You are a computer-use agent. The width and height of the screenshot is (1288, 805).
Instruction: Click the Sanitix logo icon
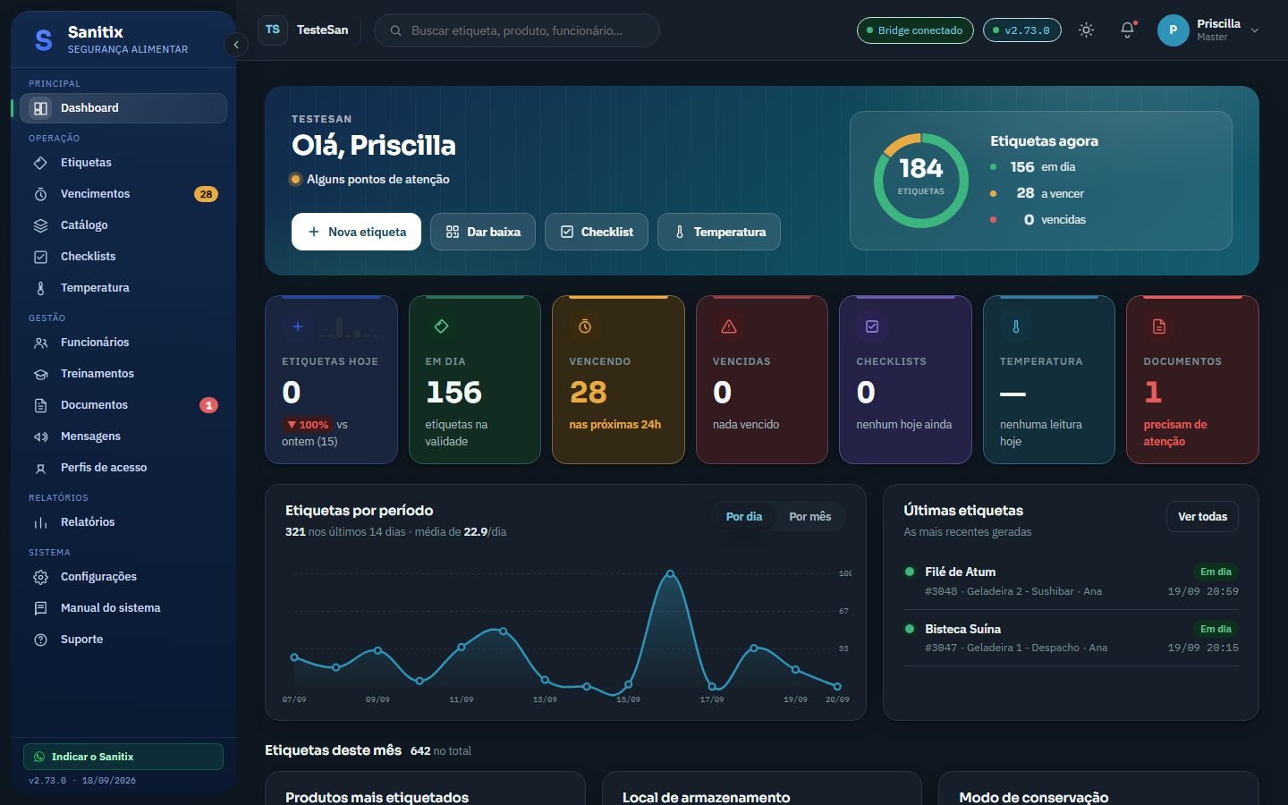click(43, 40)
